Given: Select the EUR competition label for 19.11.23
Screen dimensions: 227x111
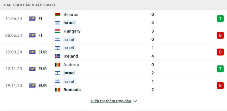Looking at the screenshot, I should [43, 85].
